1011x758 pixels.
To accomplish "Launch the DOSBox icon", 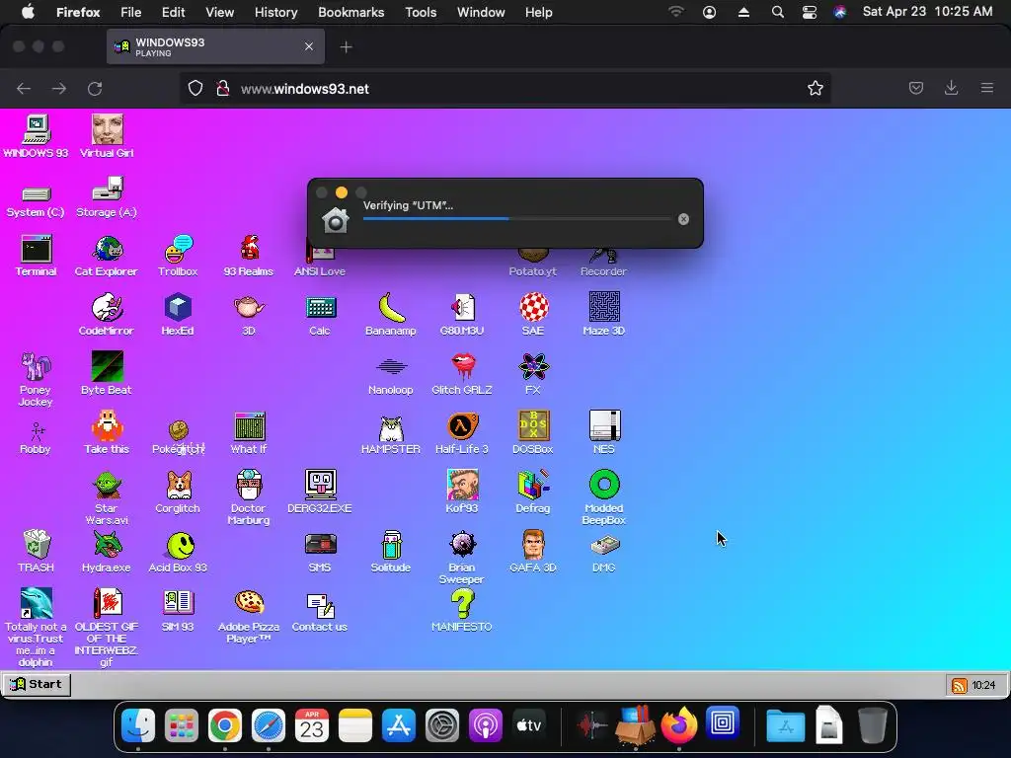I will [534, 425].
